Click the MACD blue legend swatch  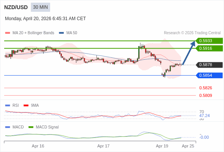[x=8, y=127]
